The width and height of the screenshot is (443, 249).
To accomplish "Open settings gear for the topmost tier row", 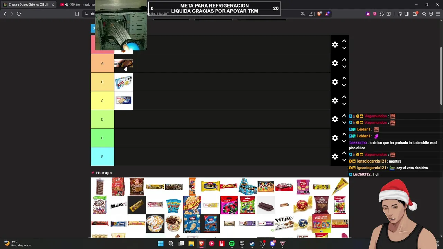I will pyautogui.click(x=335, y=45).
